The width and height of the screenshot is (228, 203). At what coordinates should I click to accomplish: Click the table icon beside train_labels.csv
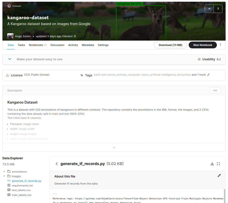click(x=9, y=195)
